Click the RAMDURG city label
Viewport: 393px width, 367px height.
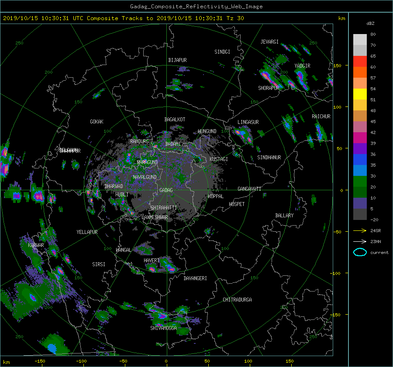click(x=139, y=141)
